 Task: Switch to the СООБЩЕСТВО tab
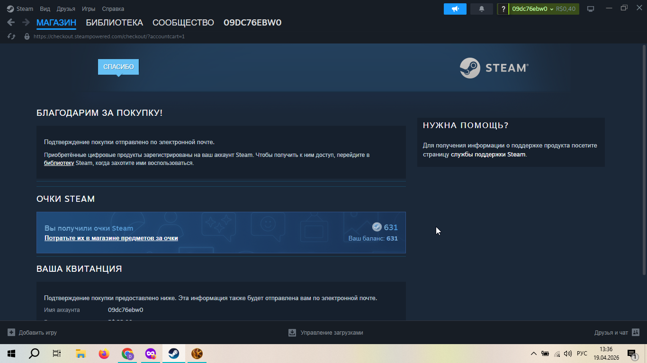coord(183,22)
